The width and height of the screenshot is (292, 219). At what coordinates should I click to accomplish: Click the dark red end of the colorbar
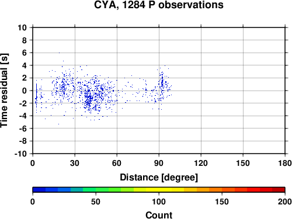[x=279, y=190]
